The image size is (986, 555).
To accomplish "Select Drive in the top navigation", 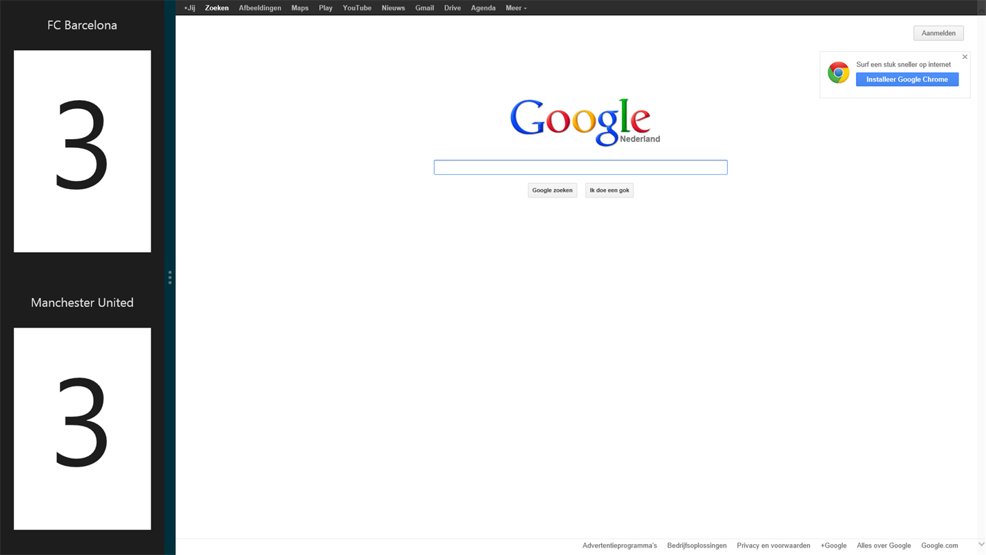I will click(452, 8).
